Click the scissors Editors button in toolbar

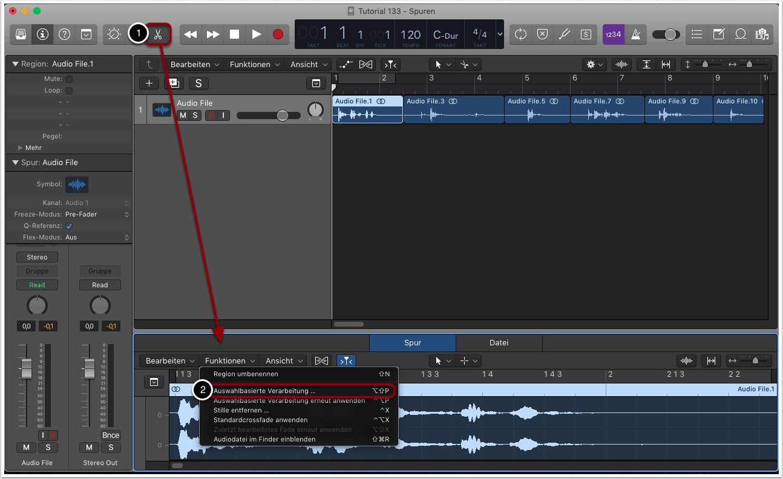coord(158,34)
